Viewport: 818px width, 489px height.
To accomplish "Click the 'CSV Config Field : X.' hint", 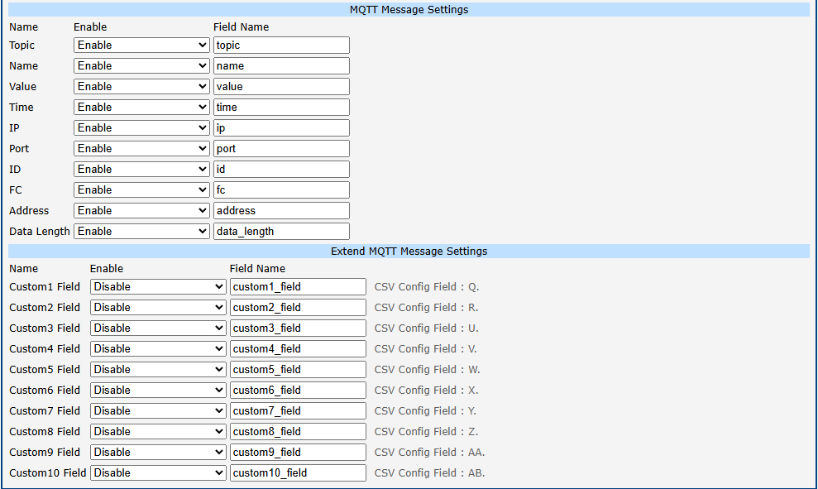I will (x=426, y=391).
